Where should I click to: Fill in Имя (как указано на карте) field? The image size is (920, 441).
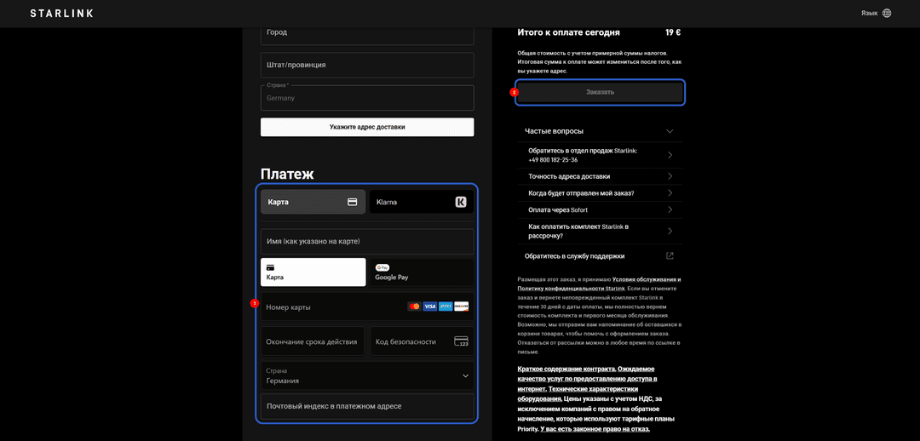367,242
